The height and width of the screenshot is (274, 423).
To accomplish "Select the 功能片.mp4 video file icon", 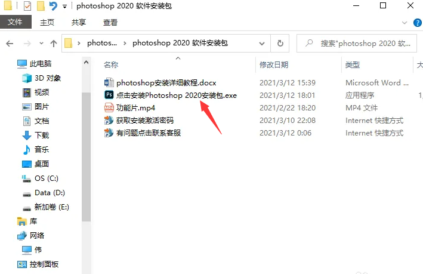I will tap(109, 107).
